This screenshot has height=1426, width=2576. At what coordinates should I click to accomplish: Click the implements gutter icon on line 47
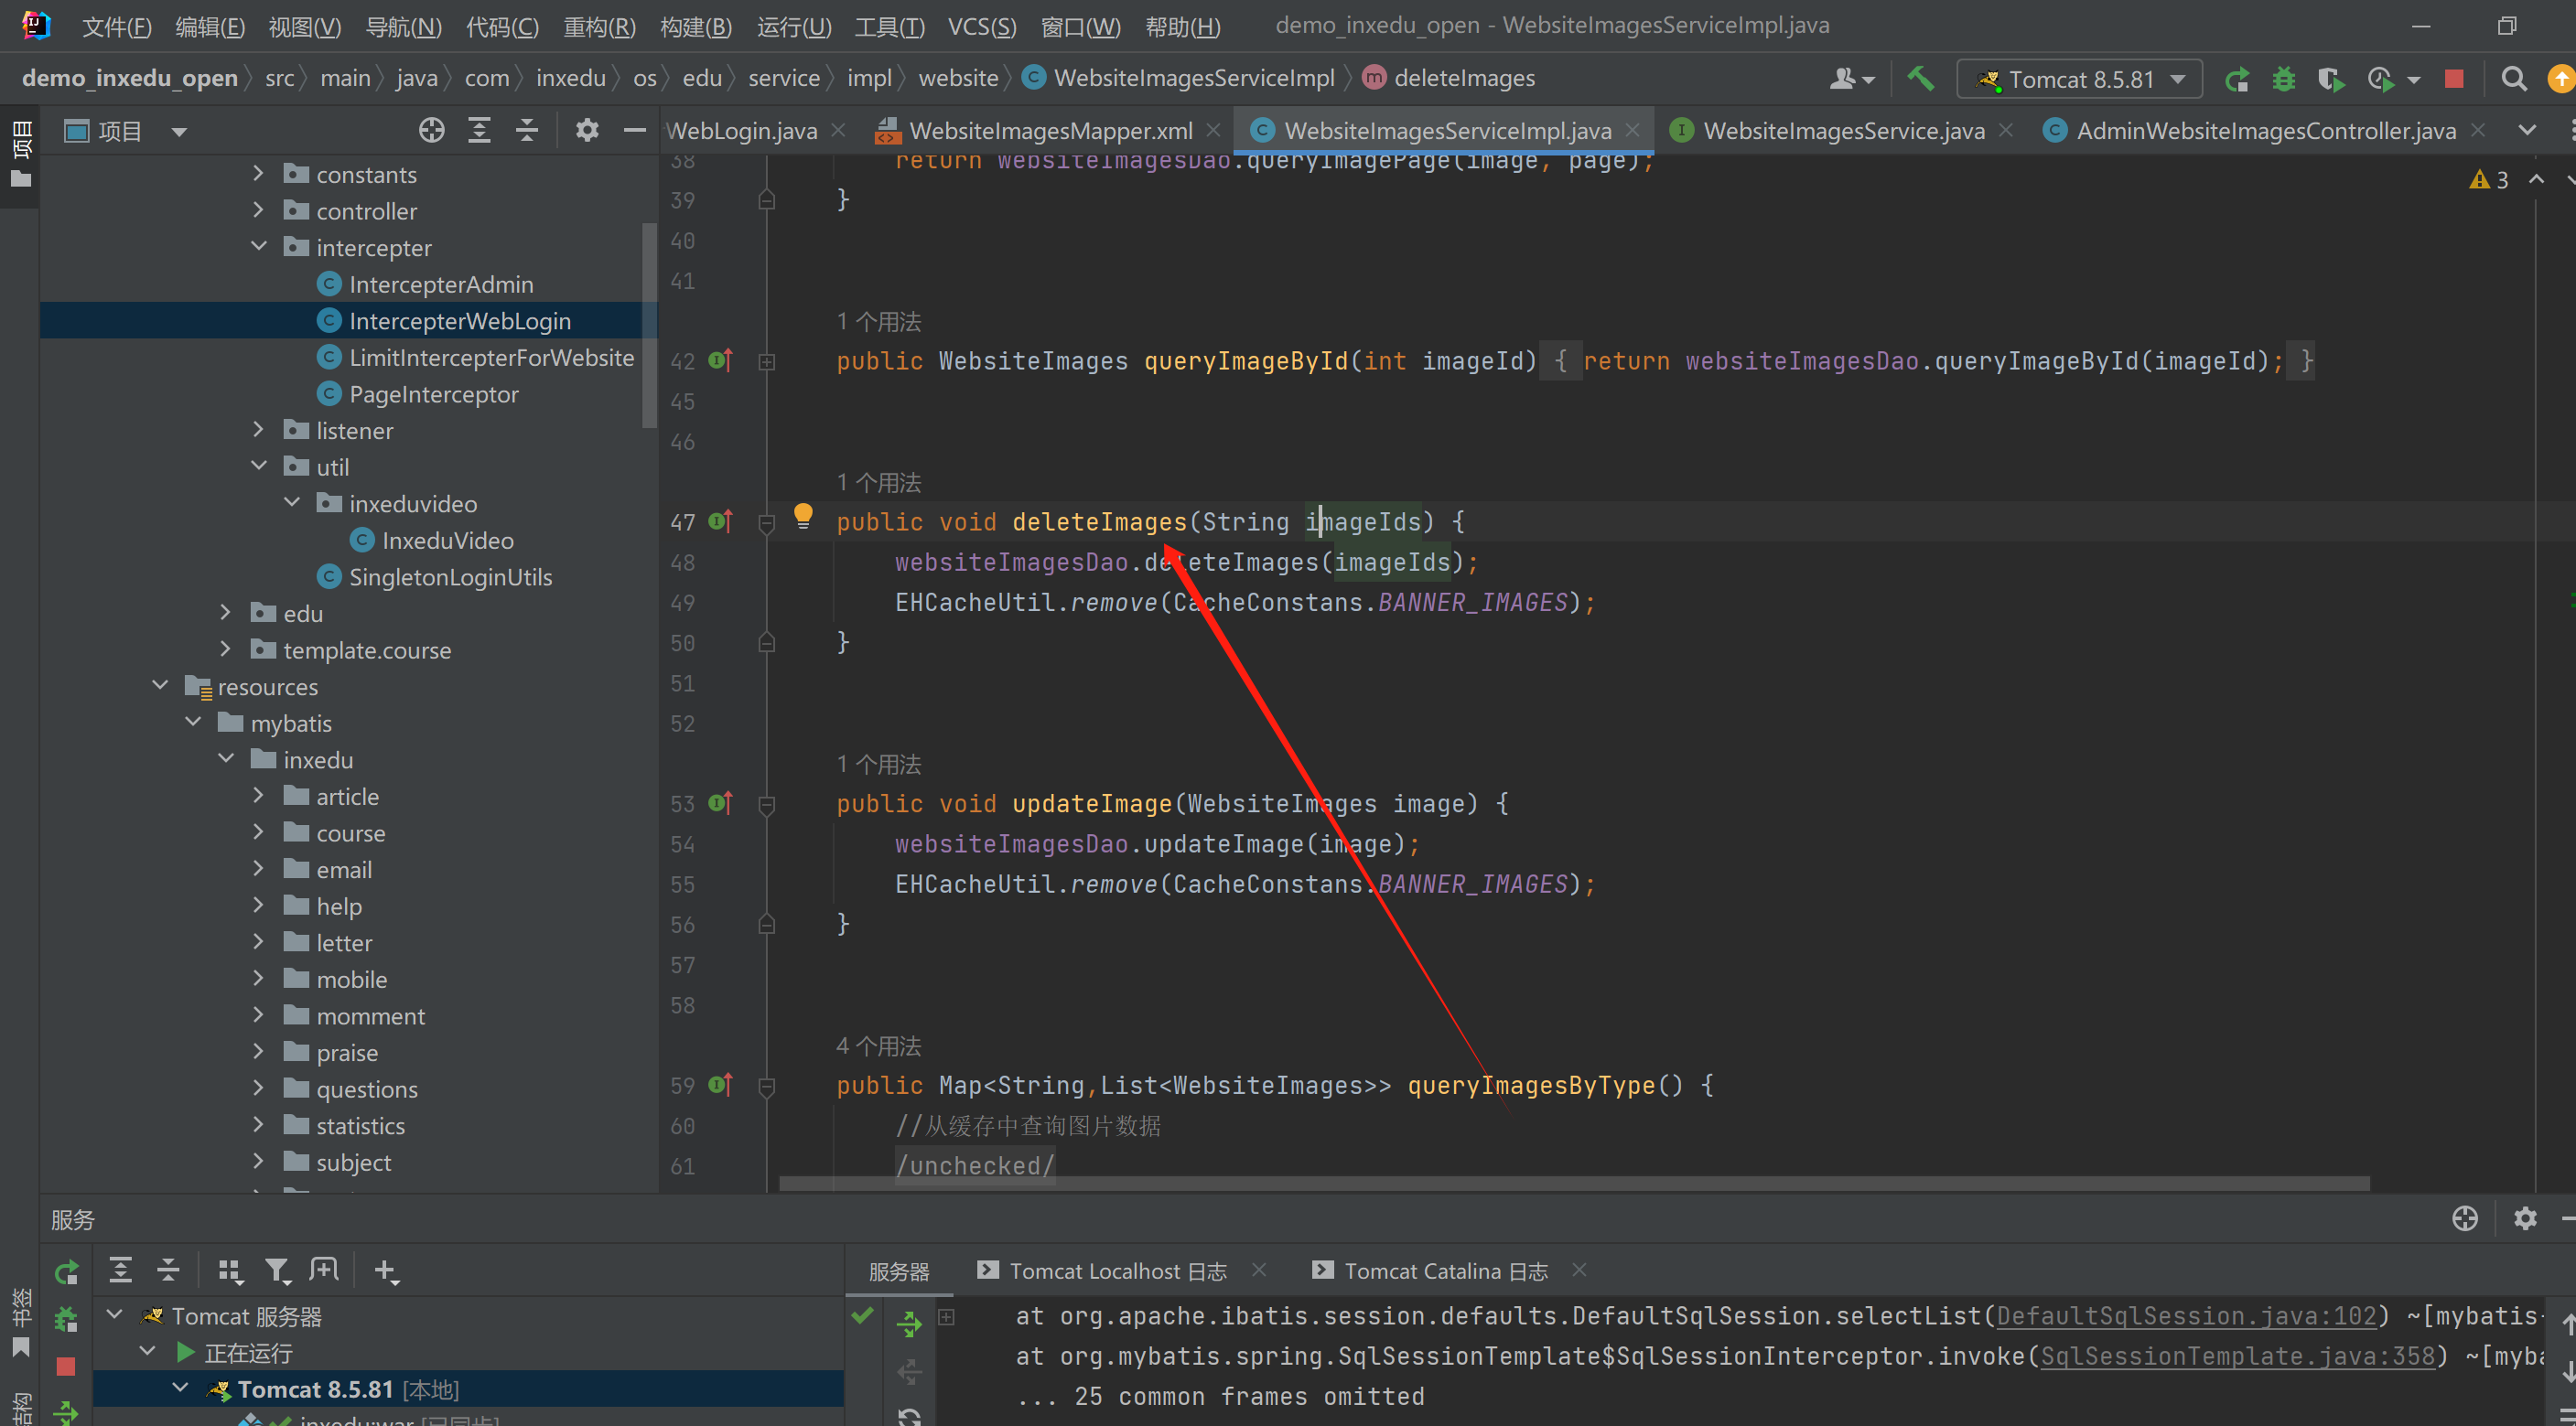(x=721, y=521)
